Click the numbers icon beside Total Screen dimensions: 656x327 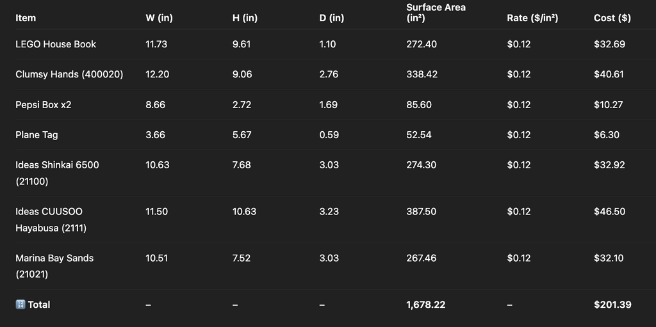click(20, 305)
